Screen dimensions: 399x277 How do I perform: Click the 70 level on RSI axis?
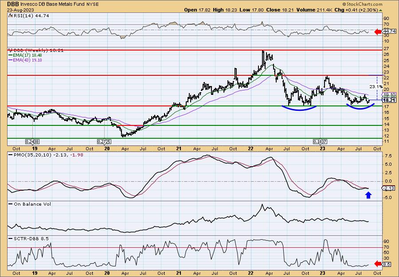click(x=386, y=25)
